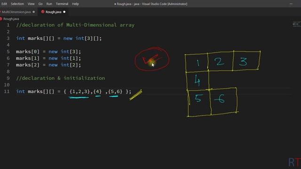
Task: Switch to the Rough.java tab
Action: (x=53, y=12)
